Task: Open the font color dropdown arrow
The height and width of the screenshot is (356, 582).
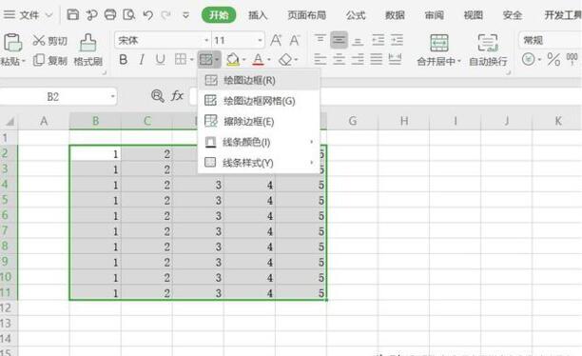Action: (x=269, y=59)
